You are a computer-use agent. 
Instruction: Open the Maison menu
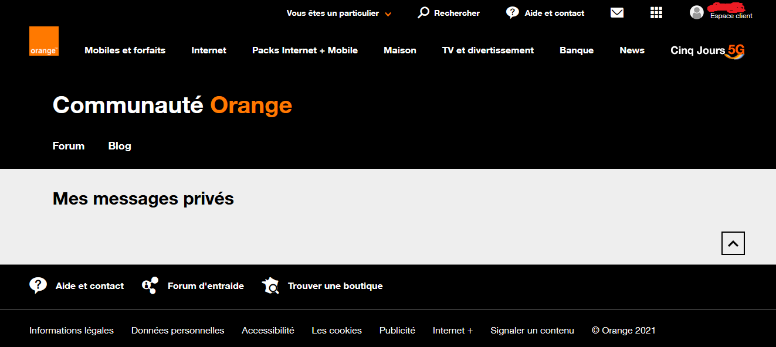coord(400,50)
